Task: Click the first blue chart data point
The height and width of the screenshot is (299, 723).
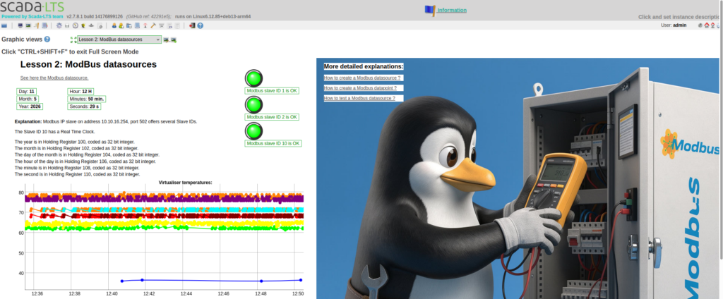Action: (121, 281)
